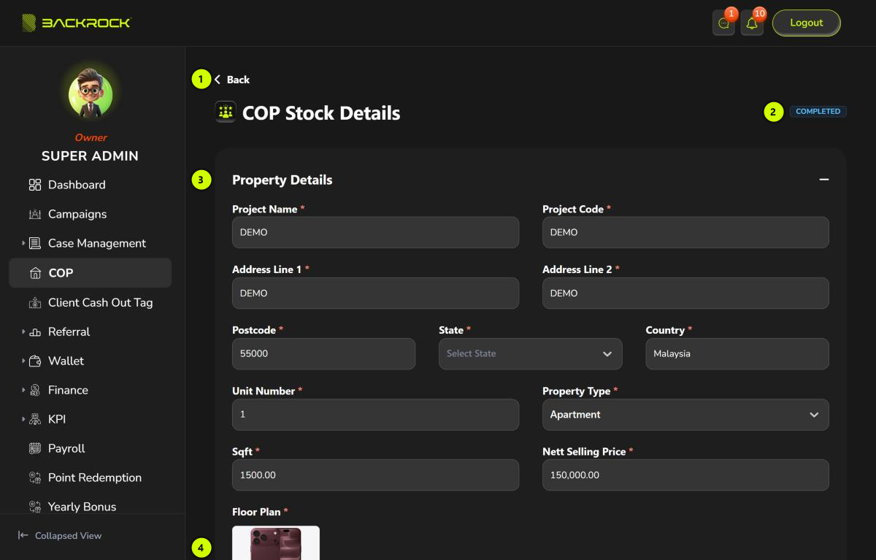Expand the Referral submenu arrow
This screenshot has height=560, width=876.
[x=23, y=331]
